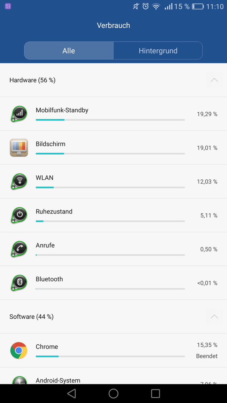Tap the Anrufe phone icon
227x403 pixels.
[x=19, y=249]
